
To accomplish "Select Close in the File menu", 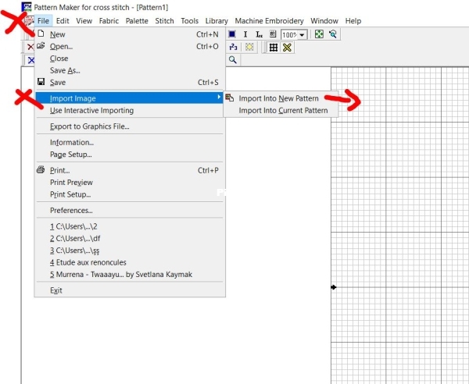I will [x=130, y=59].
